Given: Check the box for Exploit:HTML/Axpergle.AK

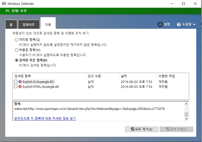Looking at the screenshot, I should tap(16, 87).
